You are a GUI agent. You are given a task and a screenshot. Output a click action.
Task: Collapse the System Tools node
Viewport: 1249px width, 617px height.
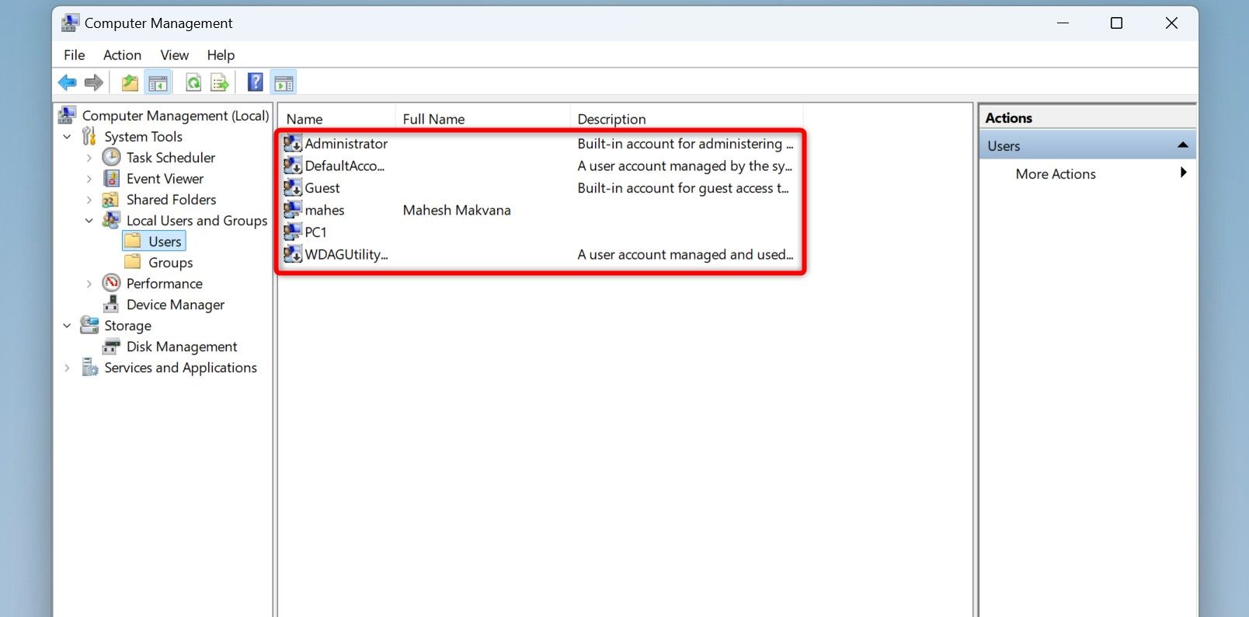67,137
